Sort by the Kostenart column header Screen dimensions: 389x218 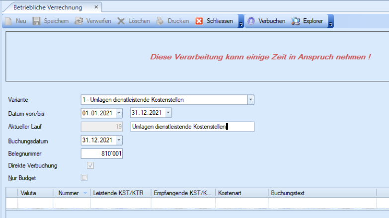[x=241, y=193]
